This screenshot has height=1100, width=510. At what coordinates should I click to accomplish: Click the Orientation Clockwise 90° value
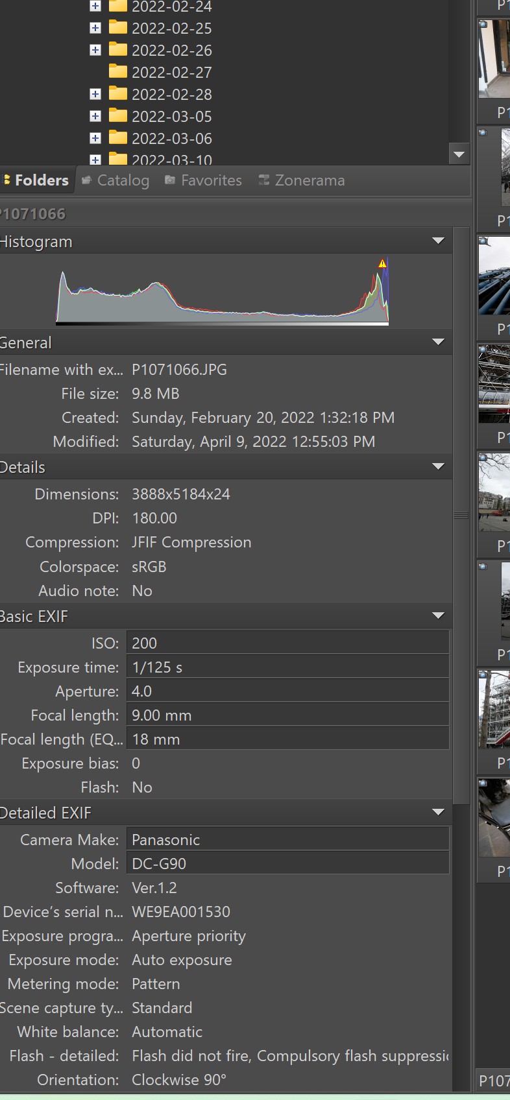pyautogui.click(x=179, y=1080)
